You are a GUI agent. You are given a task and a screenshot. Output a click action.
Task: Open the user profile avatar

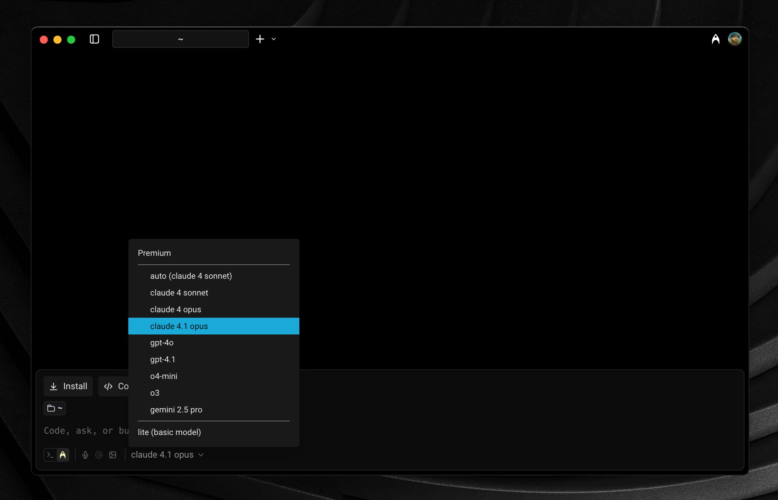(735, 39)
